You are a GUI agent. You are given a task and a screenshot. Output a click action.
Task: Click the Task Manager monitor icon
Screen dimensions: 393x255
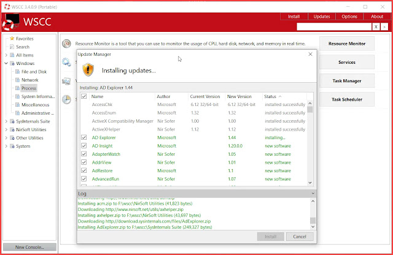pyautogui.click(x=66, y=81)
